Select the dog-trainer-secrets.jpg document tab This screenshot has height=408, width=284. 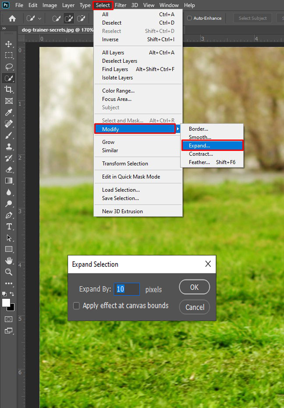57,30
